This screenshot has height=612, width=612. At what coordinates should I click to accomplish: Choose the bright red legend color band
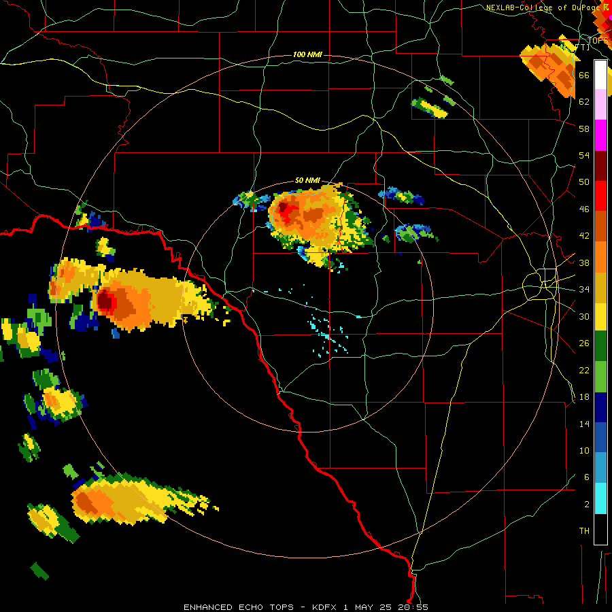(600, 196)
